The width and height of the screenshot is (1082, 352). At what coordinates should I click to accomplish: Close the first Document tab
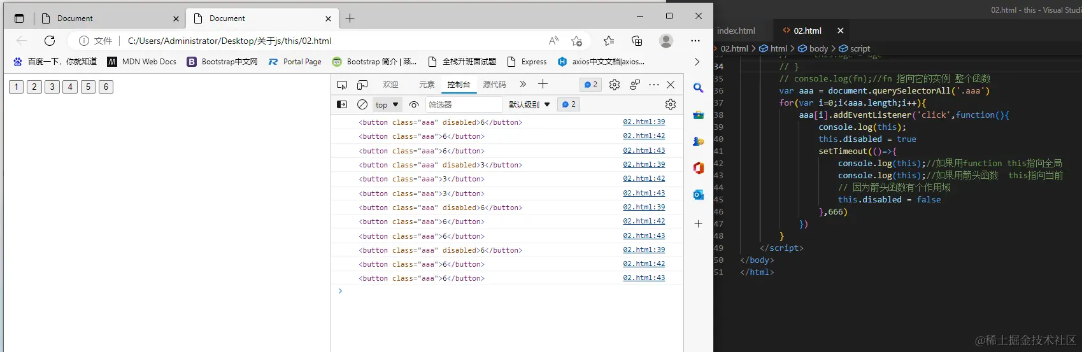click(176, 18)
